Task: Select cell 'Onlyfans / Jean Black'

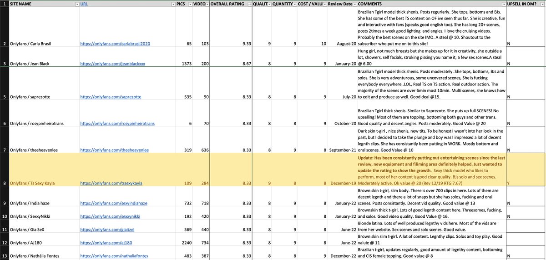Action: [44, 57]
